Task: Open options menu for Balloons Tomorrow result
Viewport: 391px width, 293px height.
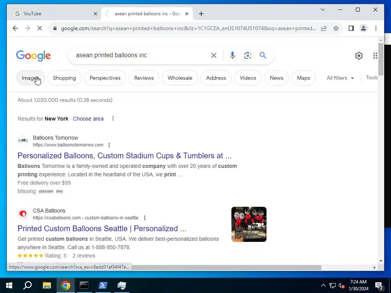Action: pyautogui.click(x=109, y=145)
